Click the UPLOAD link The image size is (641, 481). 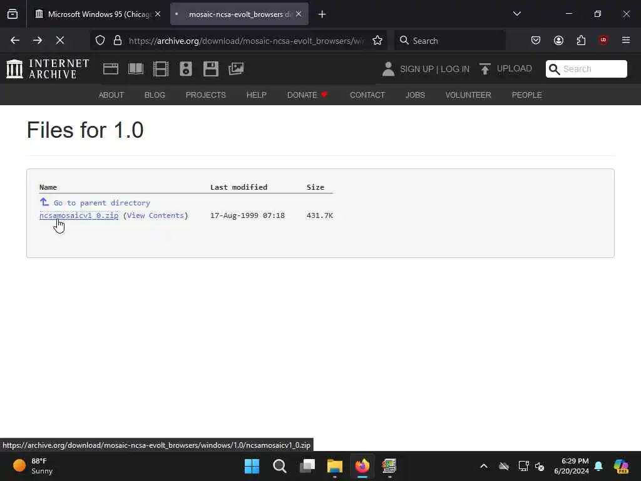pyautogui.click(x=515, y=68)
